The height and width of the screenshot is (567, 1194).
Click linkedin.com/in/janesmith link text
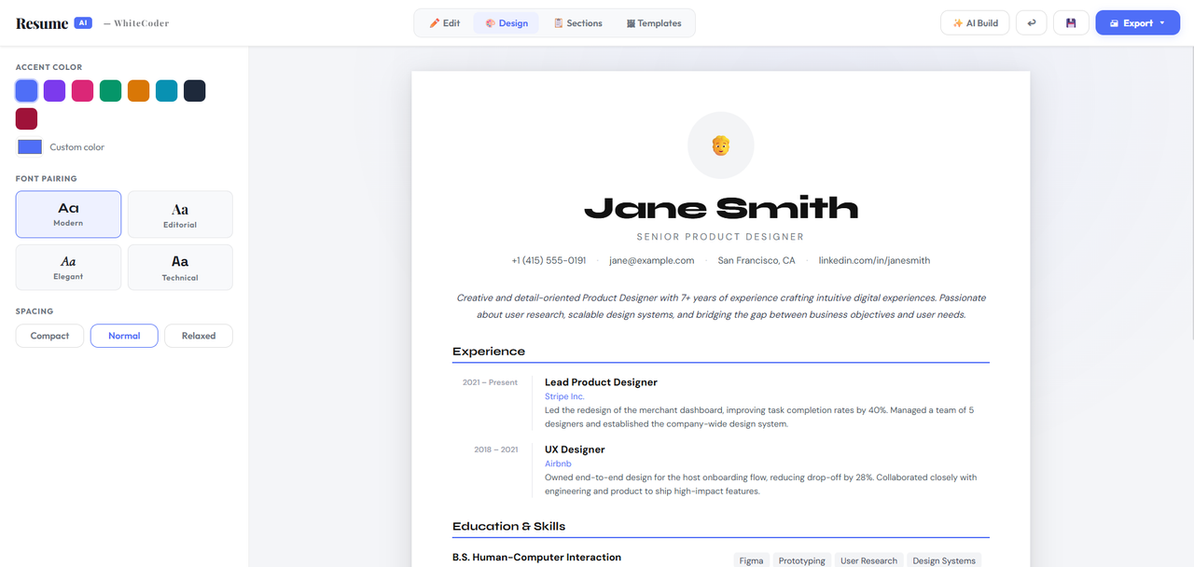[x=874, y=260]
